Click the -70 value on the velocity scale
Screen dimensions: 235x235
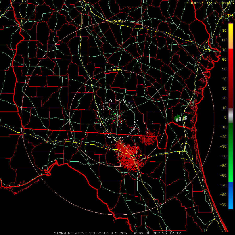click(223, 185)
